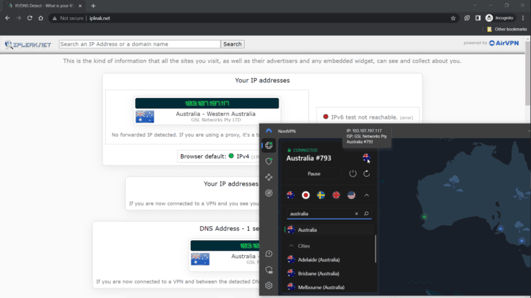Select recent Japan flag connection
531x298 pixels.
pos(306,195)
